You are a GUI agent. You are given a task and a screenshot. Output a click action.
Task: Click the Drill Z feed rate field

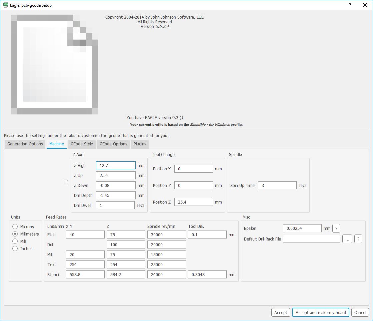tap(126, 244)
